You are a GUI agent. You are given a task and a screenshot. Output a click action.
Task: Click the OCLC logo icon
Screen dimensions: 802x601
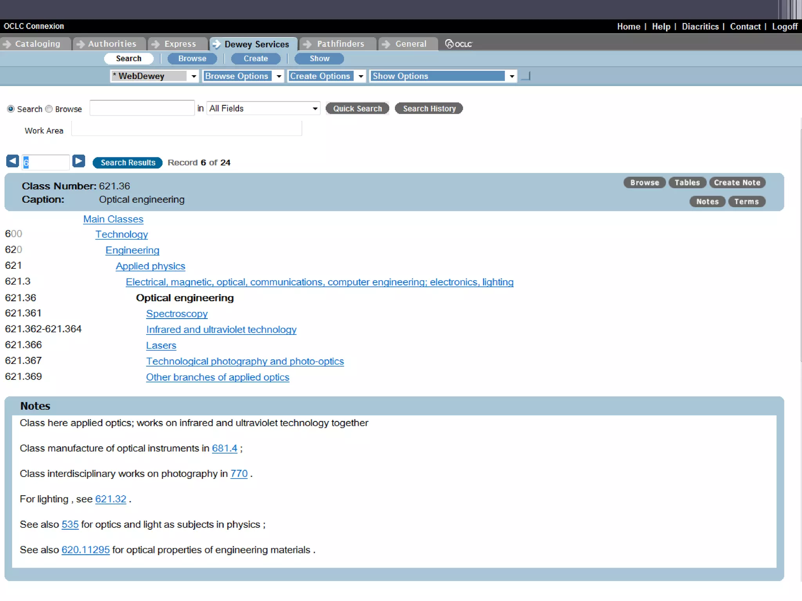[x=459, y=44]
